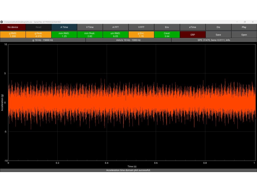Image resolution: width=257 pixels, height=192 pixels.
Task: Click the Acceleration (g) axis label
Action: pyautogui.click(x=2, y=102)
